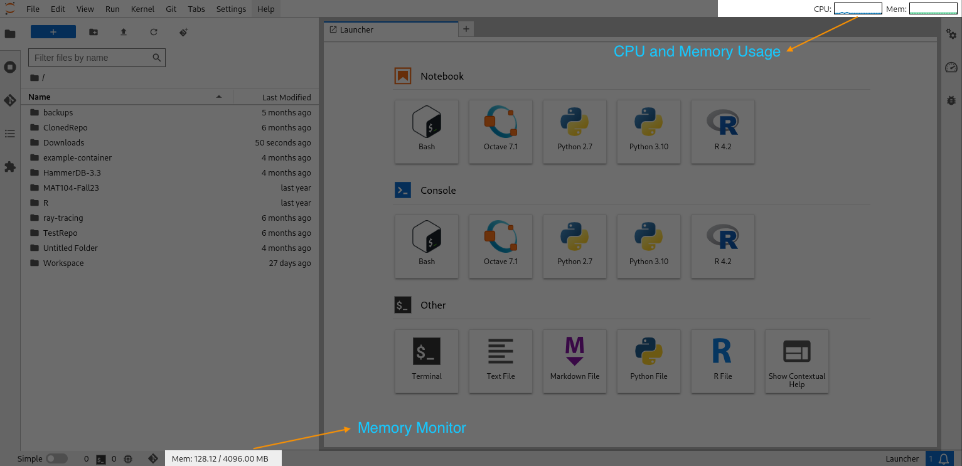
Task: Refresh the file list
Action: point(154,32)
